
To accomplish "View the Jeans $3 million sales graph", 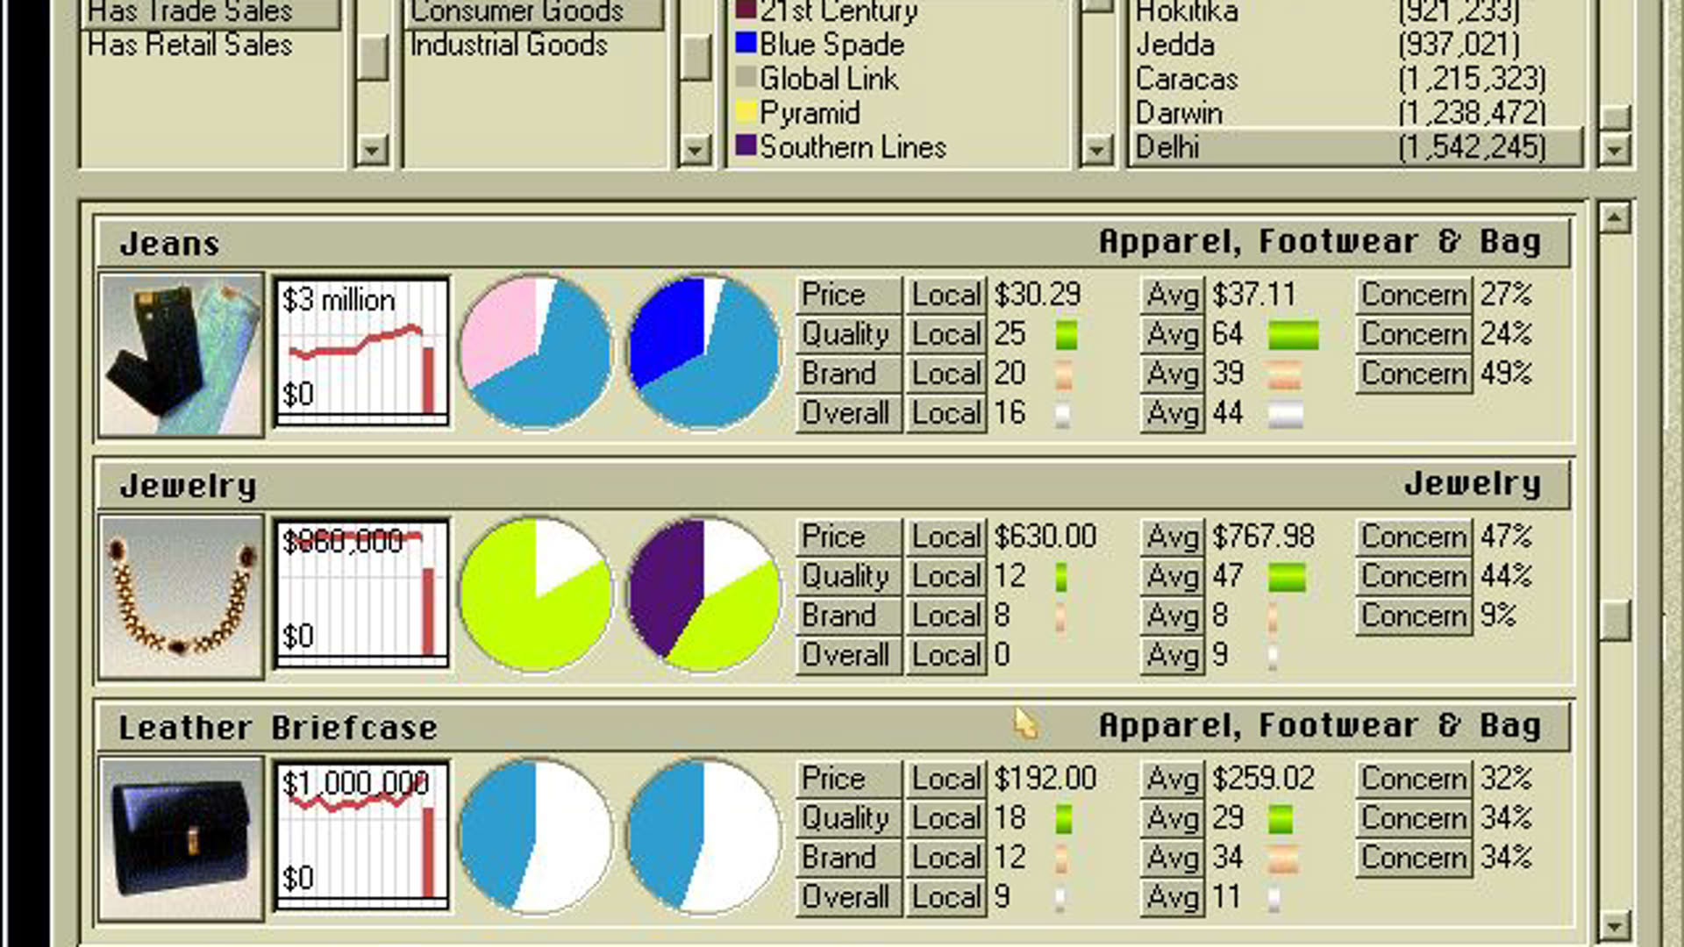I will [x=361, y=352].
